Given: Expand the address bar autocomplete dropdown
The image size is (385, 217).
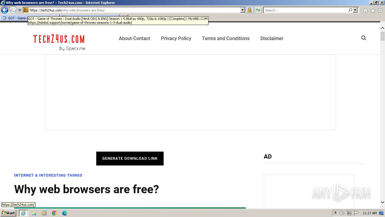Looking at the screenshot, I should [243, 10].
